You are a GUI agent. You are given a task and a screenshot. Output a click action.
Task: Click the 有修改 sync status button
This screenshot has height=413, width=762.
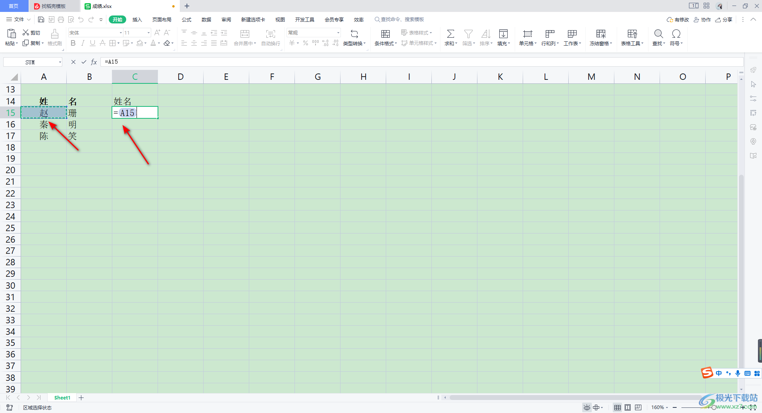click(x=678, y=19)
